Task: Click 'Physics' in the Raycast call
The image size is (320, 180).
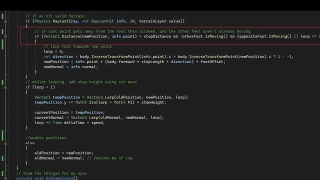Action: click(x=42, y=21)
